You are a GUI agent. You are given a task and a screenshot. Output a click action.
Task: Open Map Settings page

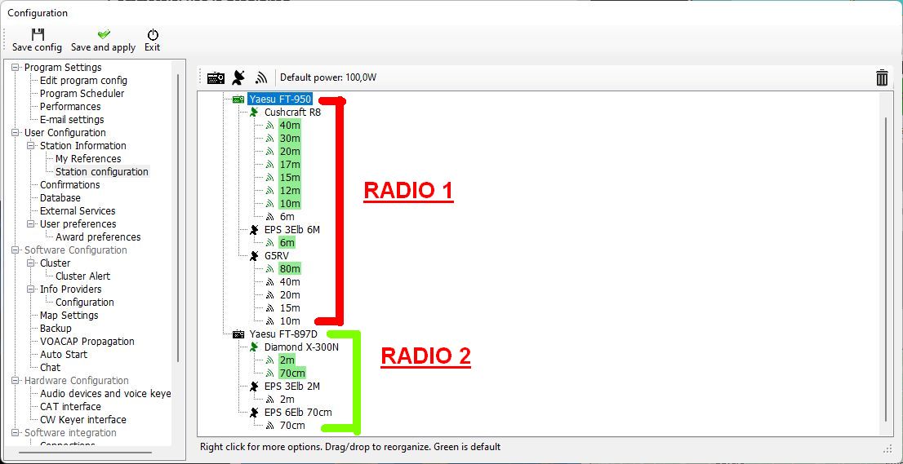[69, 315]
